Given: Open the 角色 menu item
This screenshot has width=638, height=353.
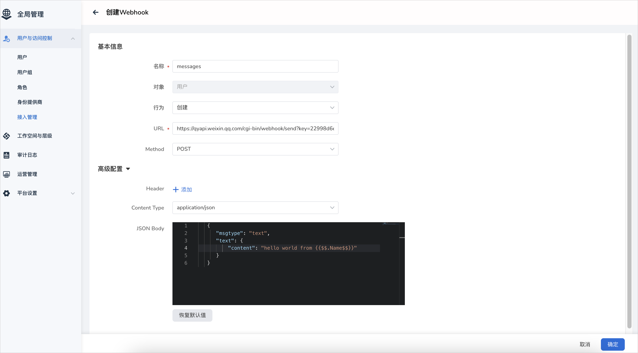Looking at the screenshot, I should point(22,87).
